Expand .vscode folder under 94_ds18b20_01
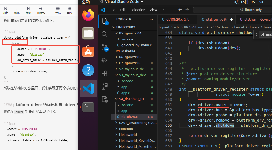 click(x=134, y=105)
